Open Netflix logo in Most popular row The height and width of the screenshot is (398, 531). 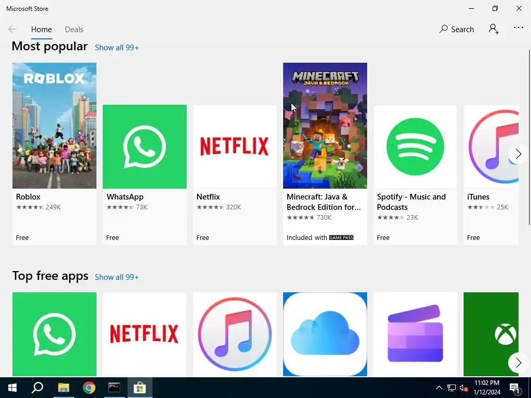(x=235, y=147)
